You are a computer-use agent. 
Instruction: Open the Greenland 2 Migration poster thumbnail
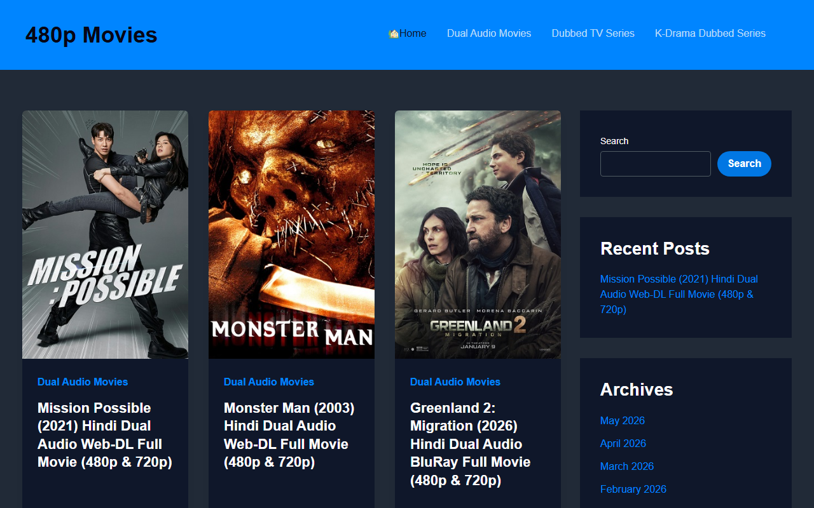[478, 234]
